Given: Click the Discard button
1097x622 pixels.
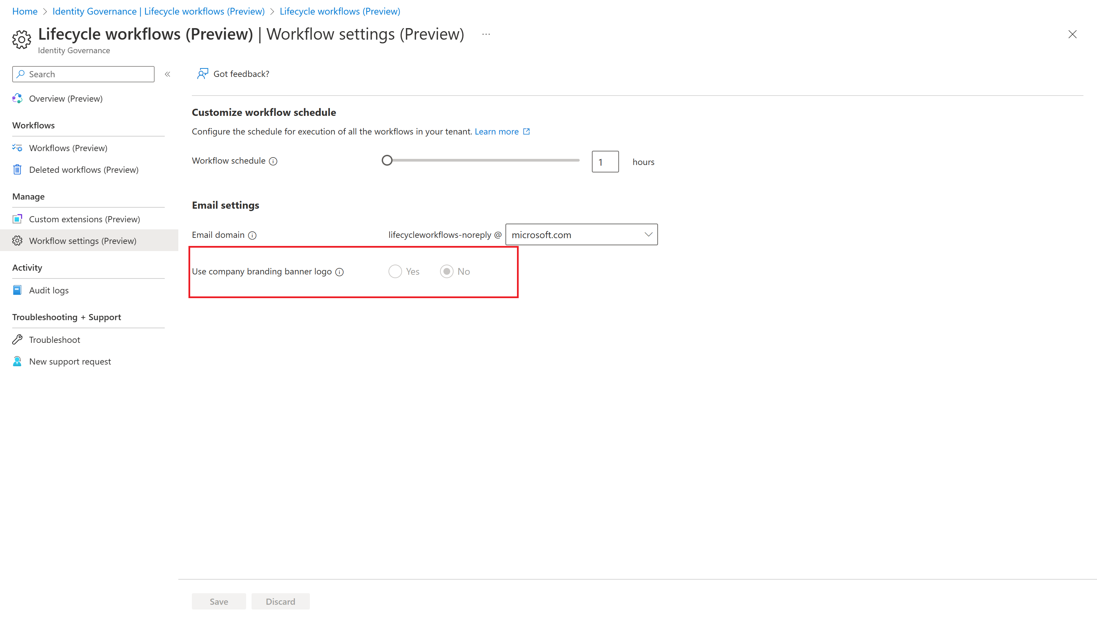Looking at the screenshot, I should [x=280, y=601].
